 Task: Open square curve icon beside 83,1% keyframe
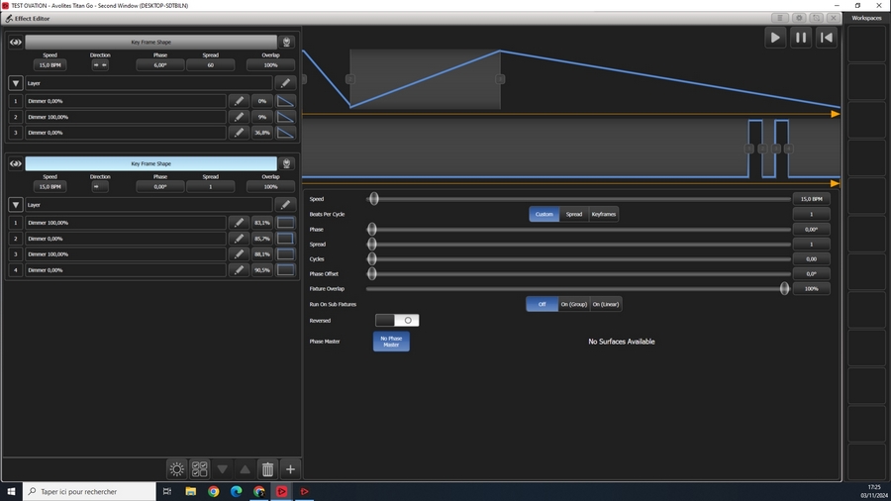[x=285, y=223]
